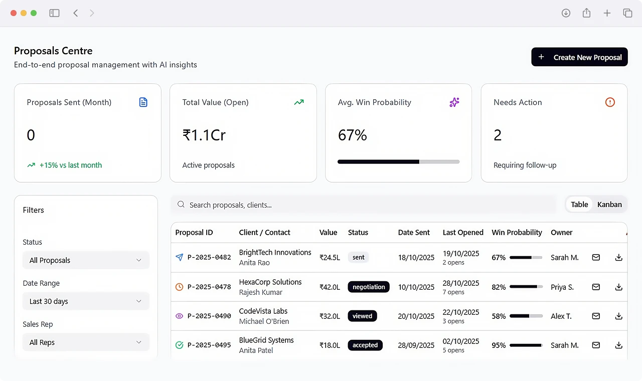Screen dimensions: 642x381
Task: Click the 67% win probability bar for BrightTech
Action: 526,257
